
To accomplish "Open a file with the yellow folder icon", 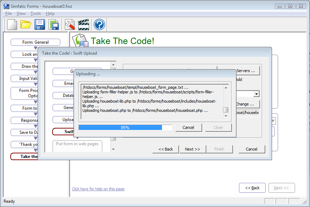I will [26, 25].
